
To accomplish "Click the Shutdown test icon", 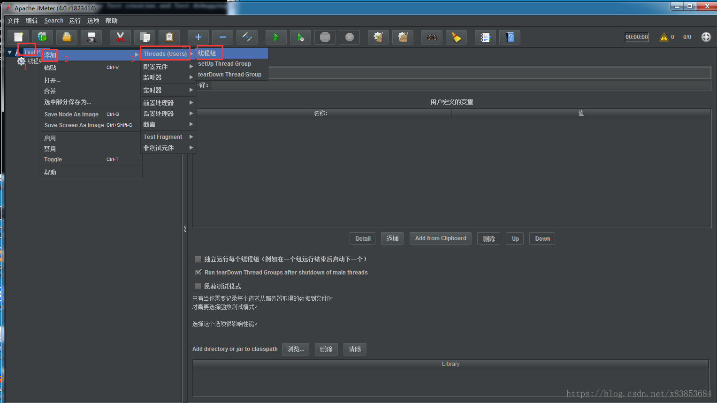I will point(350,37).
